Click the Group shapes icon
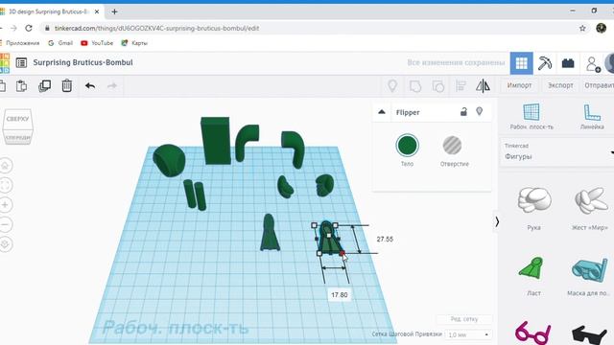Viewport: 614px width, 345px height. coord(415,85)
